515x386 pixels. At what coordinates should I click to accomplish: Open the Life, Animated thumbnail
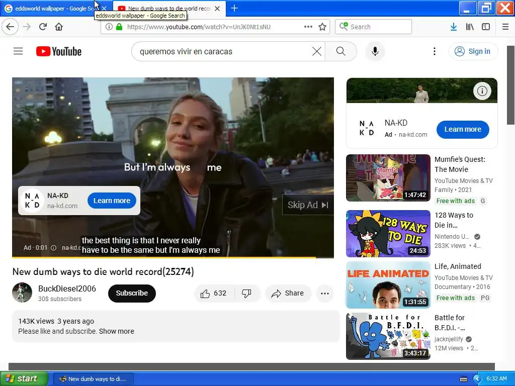(x=388, y=284)
